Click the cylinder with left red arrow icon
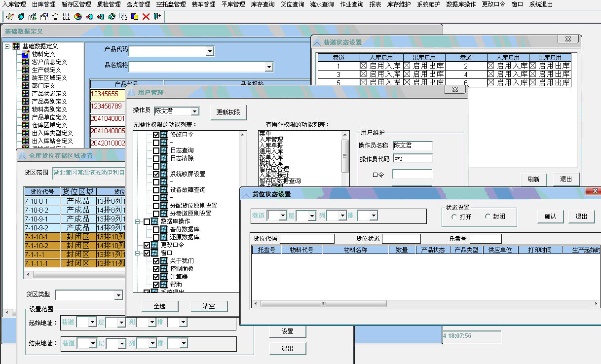The width and height of the screenshot is (601, 364). point(100,17)
